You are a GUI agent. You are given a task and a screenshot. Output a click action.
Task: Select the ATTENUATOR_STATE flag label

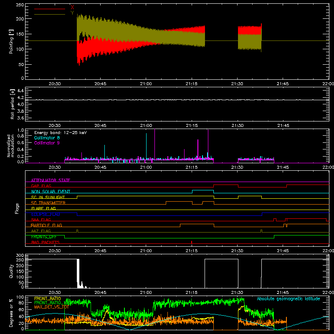pyautogui.click(x=51, y=180)
